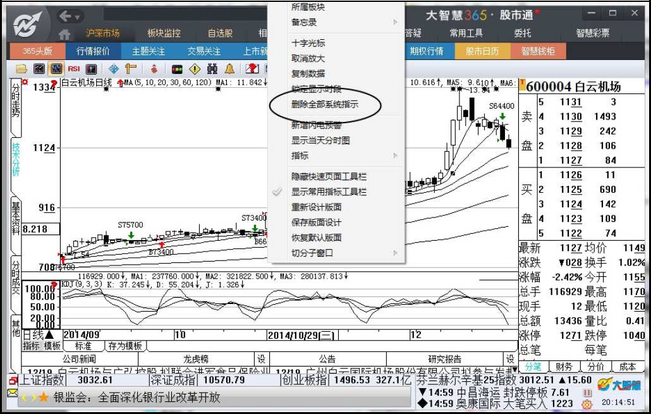Click the orange star icon in the news ticker

[x=44, y=398]
